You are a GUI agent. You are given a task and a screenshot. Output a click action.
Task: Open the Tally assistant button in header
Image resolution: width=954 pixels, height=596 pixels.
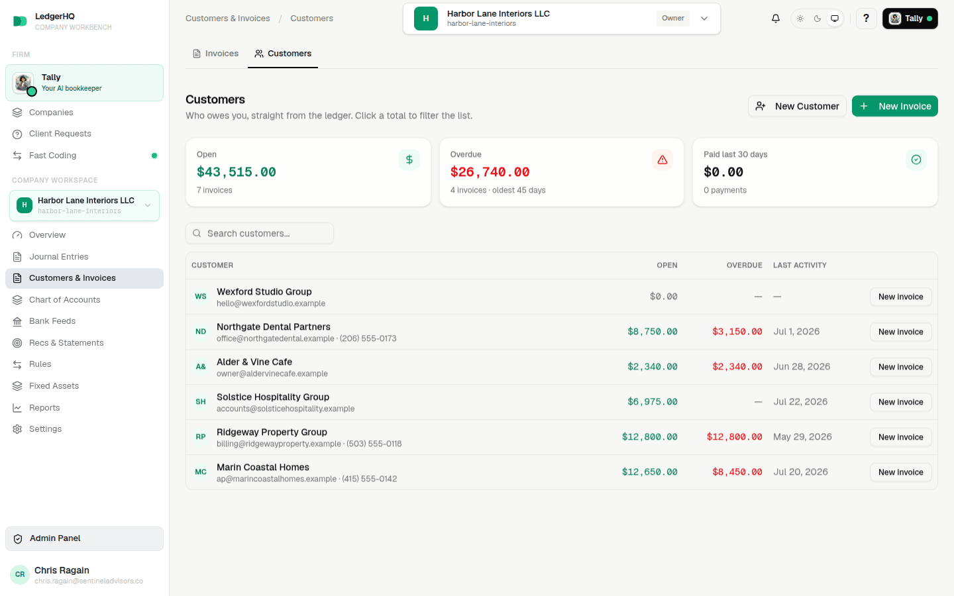[910, 19]
